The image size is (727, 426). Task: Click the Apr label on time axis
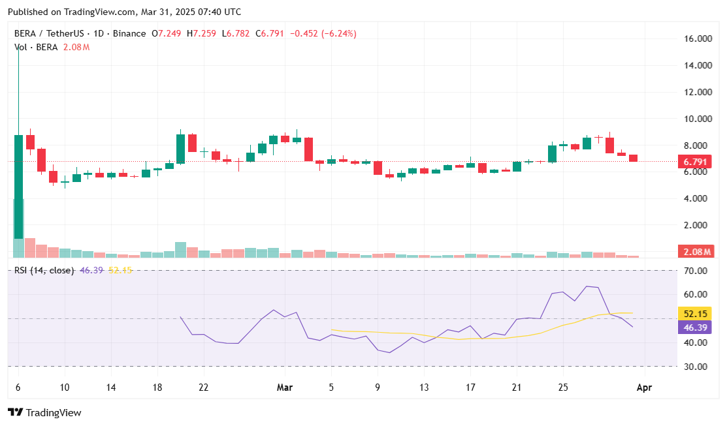point(644,388)
